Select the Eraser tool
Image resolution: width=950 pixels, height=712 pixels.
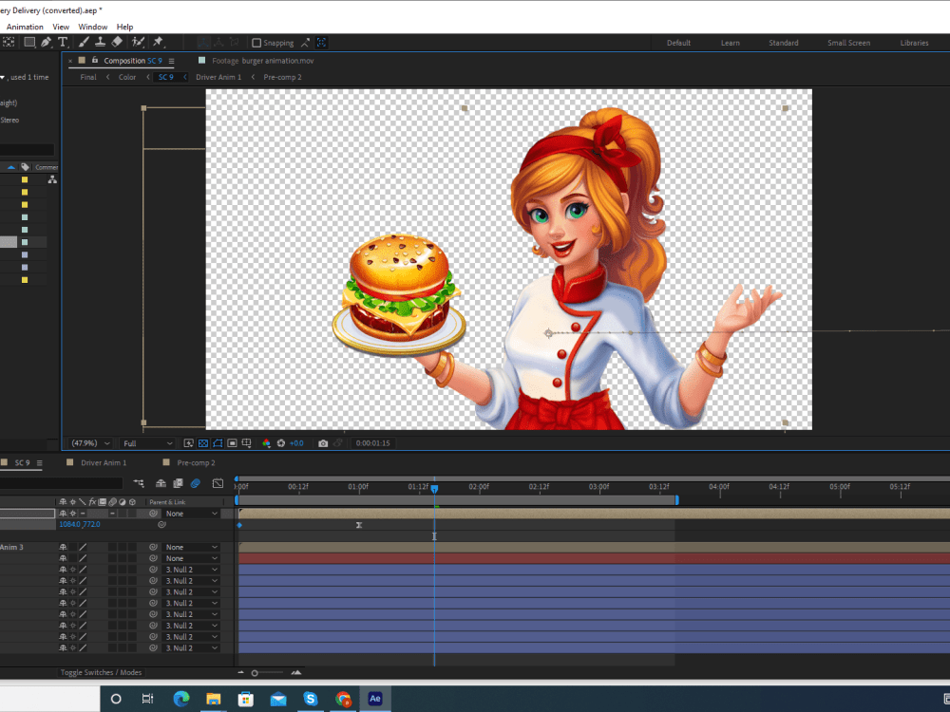[117, 42]
